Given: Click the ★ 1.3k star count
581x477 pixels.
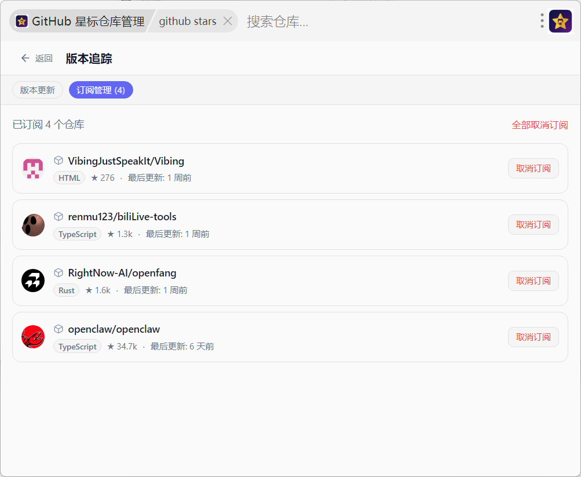Looking at the screenshot, I should 120,234.
